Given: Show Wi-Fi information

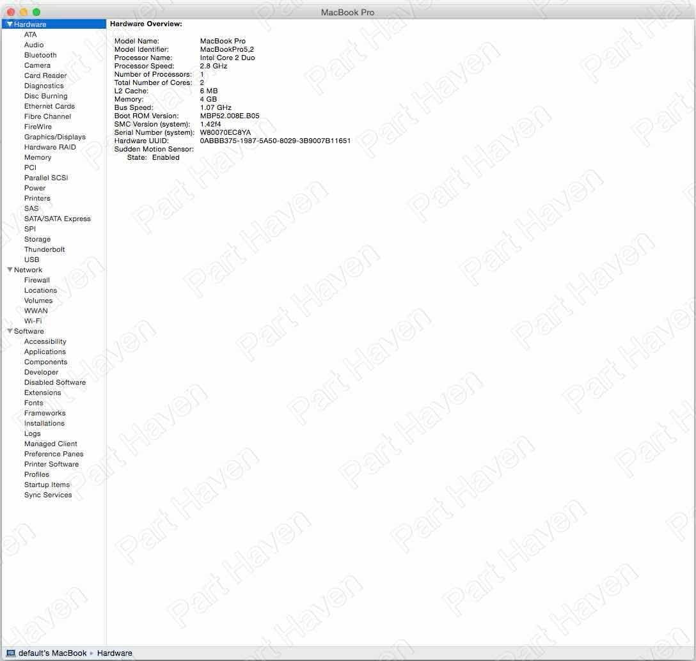Looking at the screenshot, I should [33, 321].
